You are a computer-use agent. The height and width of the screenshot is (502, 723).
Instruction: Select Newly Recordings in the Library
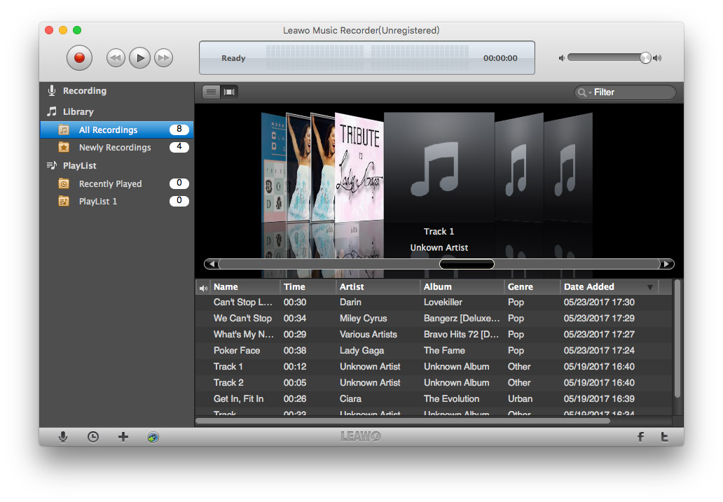click(114, 148)
